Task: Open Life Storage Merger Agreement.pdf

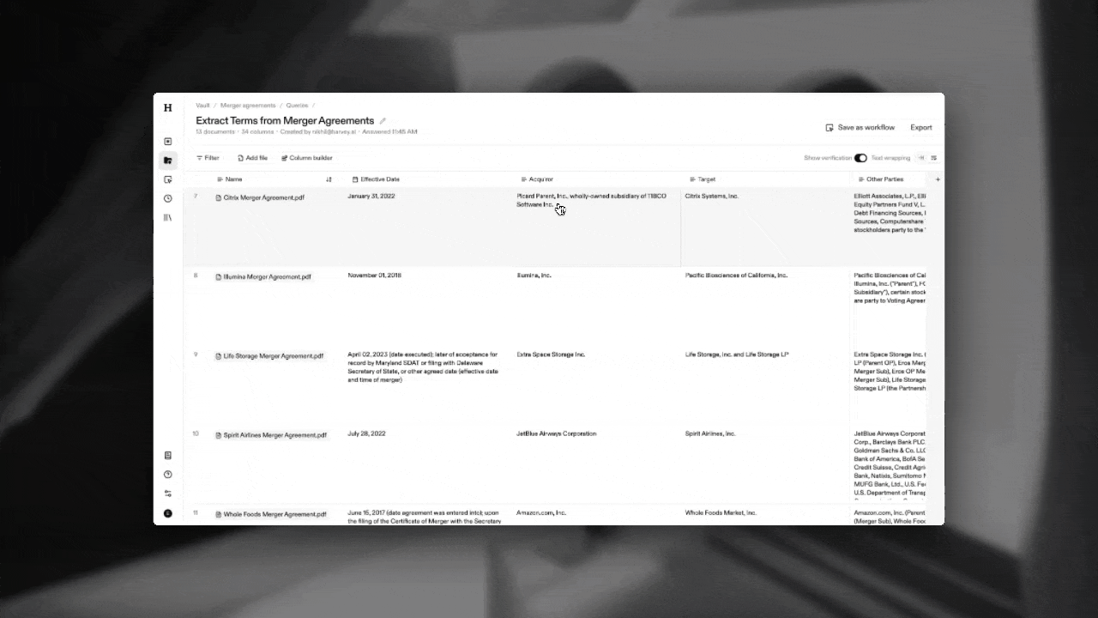Action: (x=268, y=355)
